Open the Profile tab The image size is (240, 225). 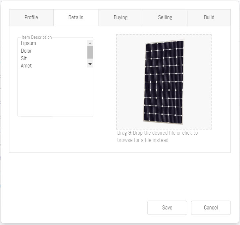(31, 18)
